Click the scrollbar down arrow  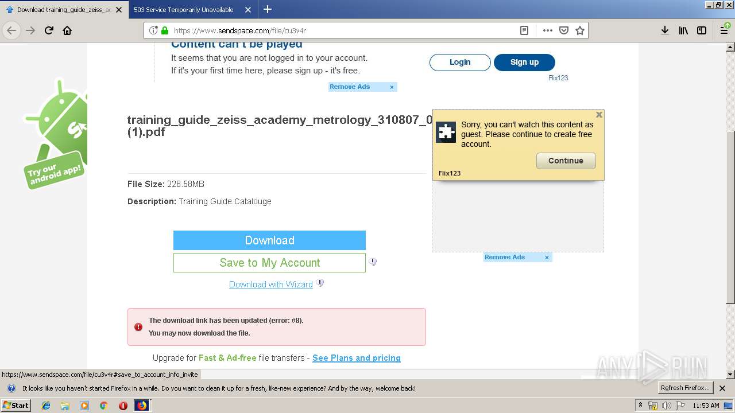point(730,375)
